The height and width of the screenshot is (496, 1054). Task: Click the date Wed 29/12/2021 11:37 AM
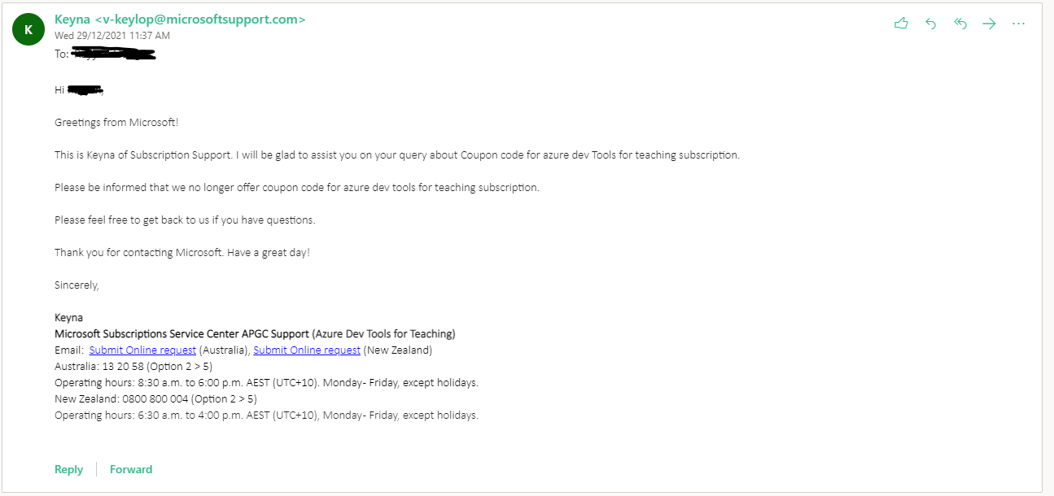pyautogui.click(x=112, y=36)
